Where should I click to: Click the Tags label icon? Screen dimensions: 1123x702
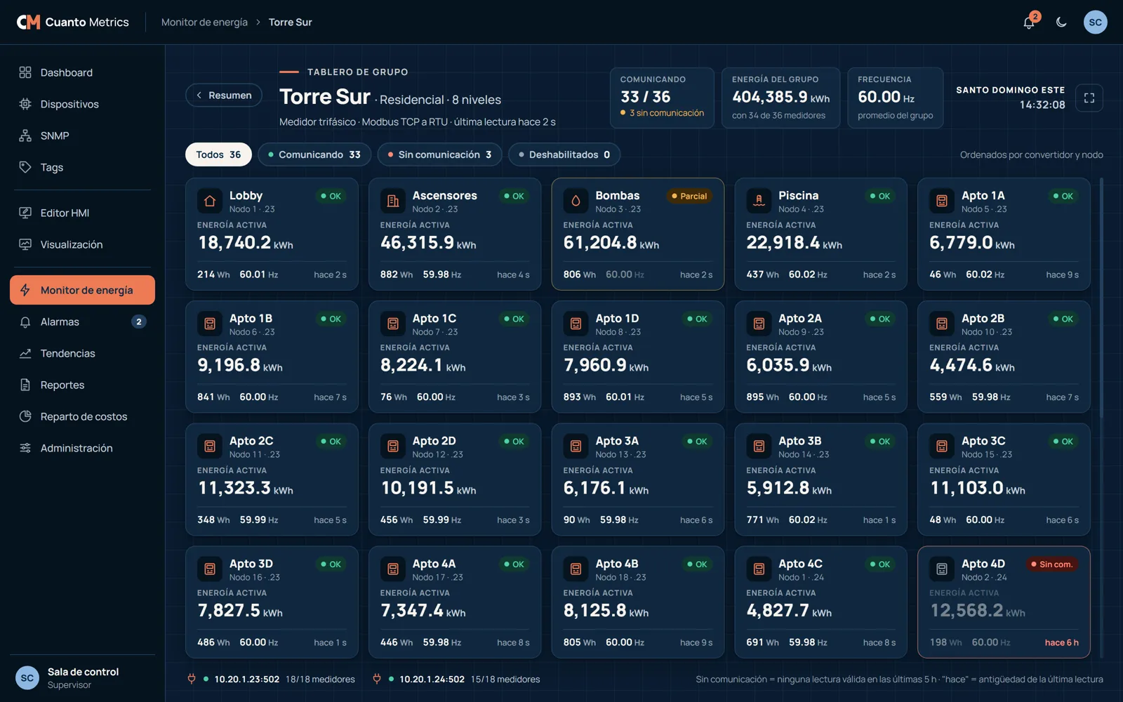point(25,167)
